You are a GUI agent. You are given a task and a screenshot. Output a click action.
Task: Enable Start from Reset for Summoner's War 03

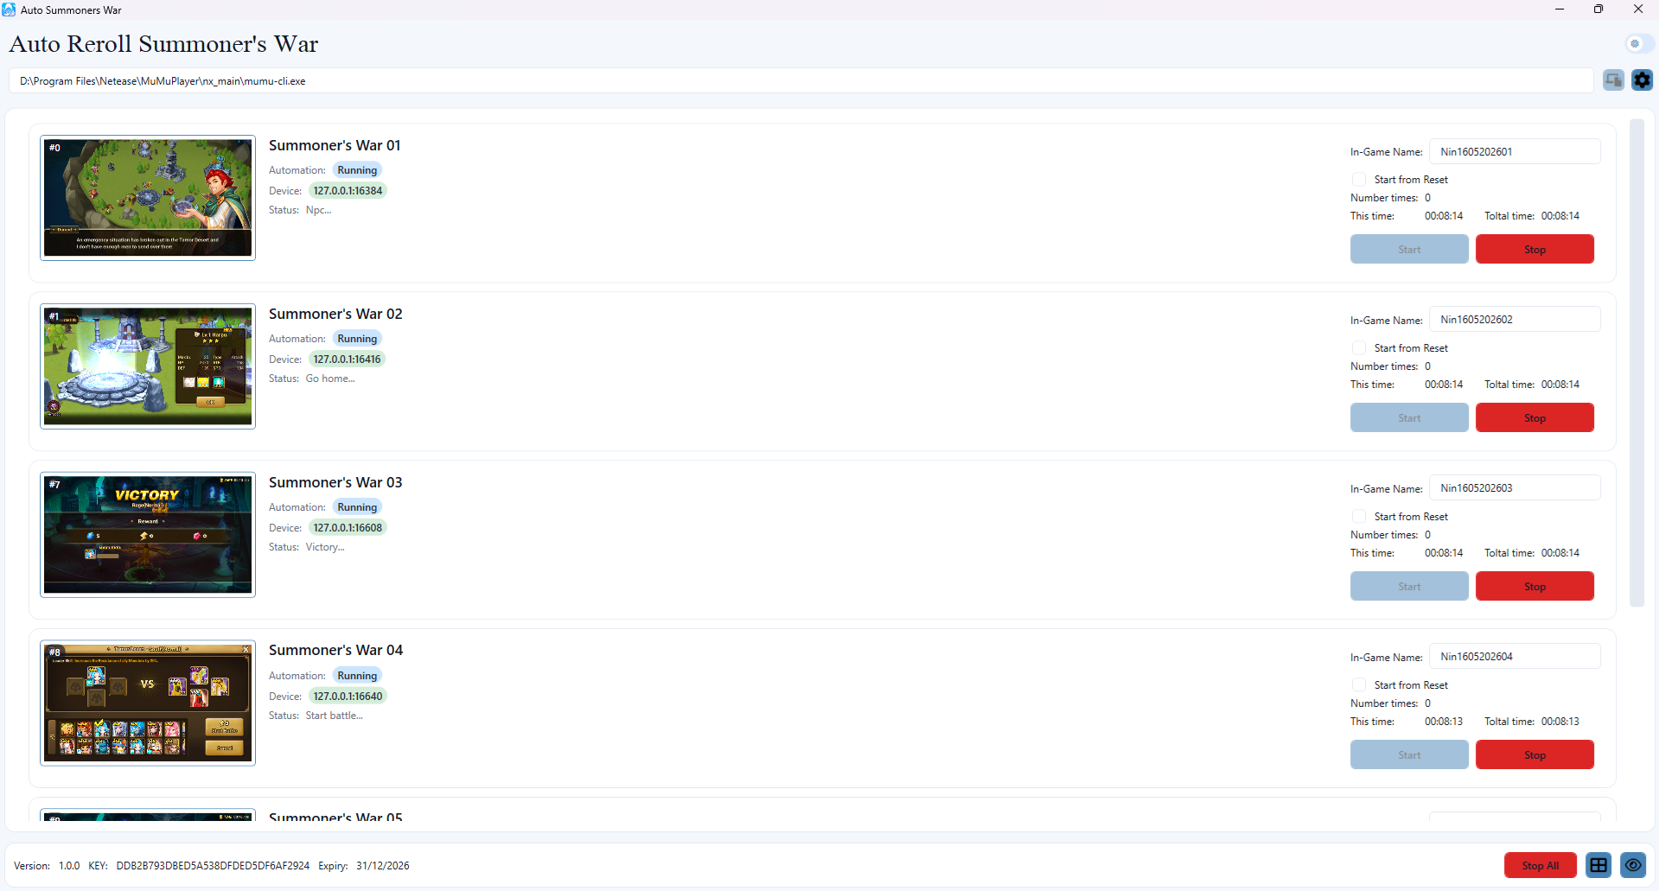click(1359, 517)
